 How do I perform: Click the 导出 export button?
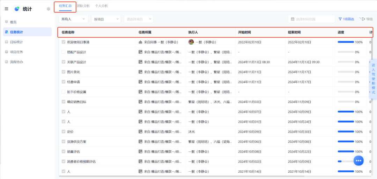tap(367, 19)
